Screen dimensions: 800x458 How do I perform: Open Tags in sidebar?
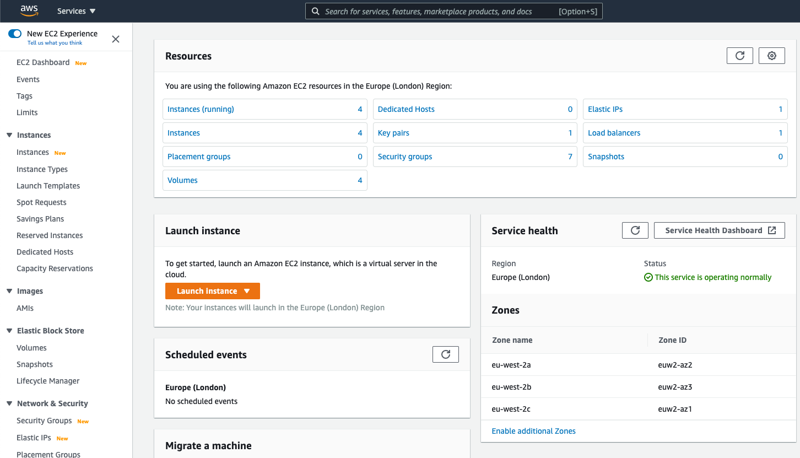[x=24, y=96]
